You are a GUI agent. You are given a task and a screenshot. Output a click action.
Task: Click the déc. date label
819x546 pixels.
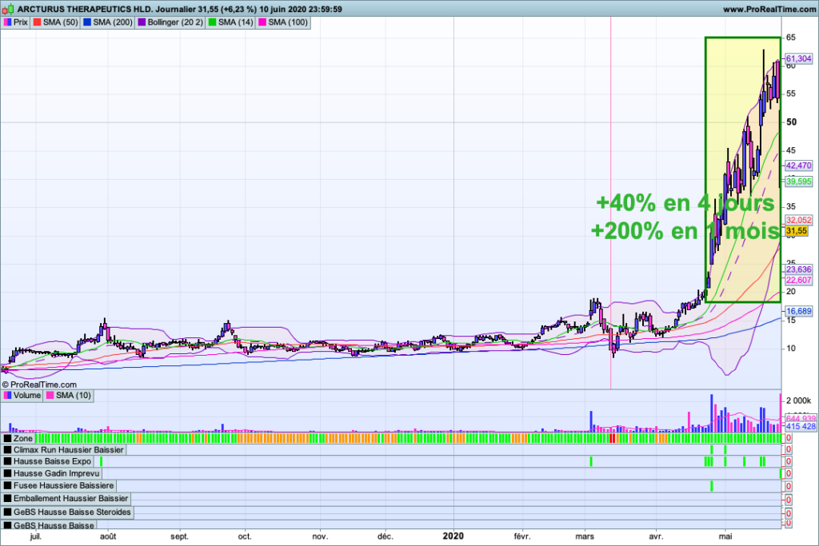(x=386, y=536)
